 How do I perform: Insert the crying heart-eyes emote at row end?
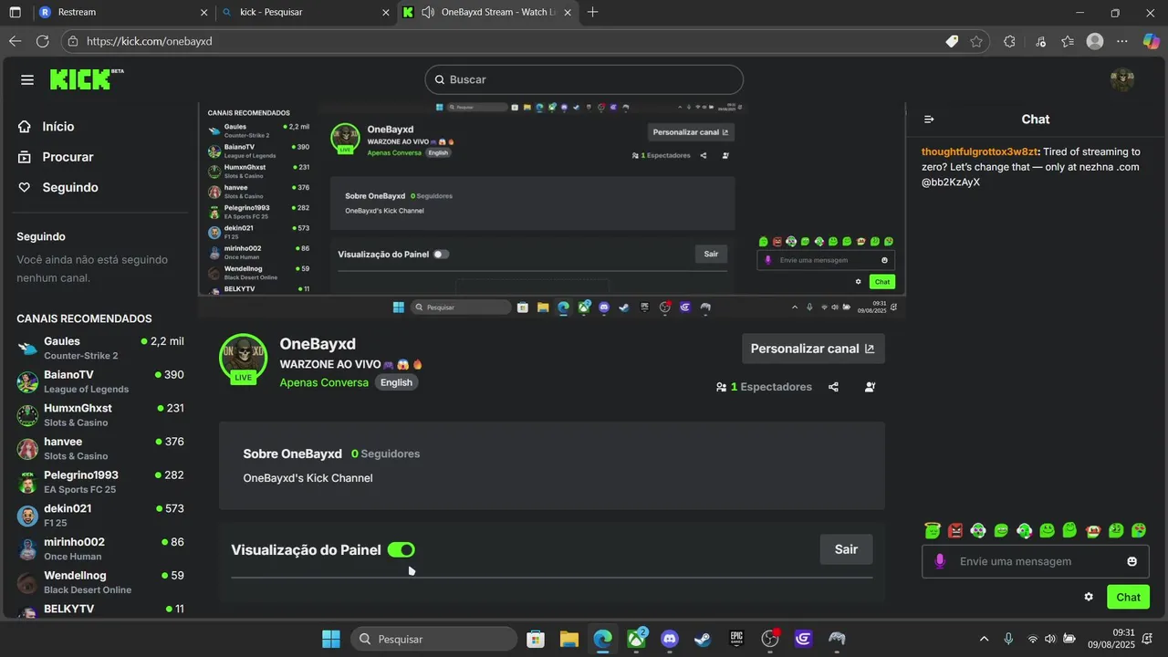(x=1139, y=530)
